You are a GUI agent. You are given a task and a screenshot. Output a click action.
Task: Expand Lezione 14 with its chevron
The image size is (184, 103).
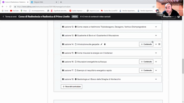(156, 44)
